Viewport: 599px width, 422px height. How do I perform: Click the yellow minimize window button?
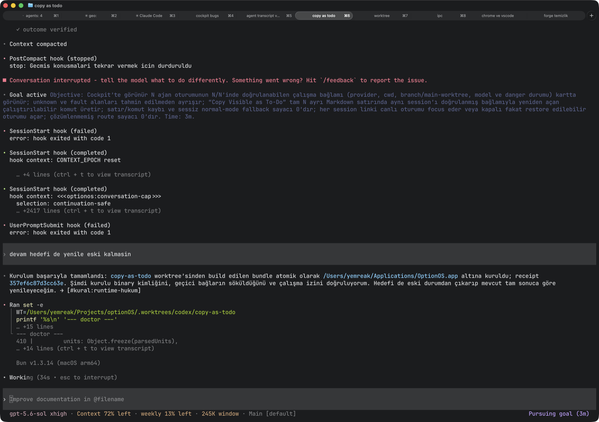[x=13, y=6]
